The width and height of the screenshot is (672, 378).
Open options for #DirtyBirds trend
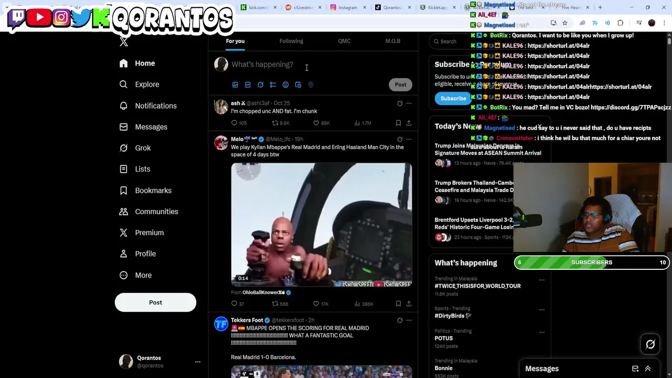coord(542,310)
